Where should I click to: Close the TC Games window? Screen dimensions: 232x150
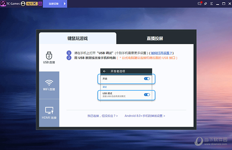tap(230, 4)
